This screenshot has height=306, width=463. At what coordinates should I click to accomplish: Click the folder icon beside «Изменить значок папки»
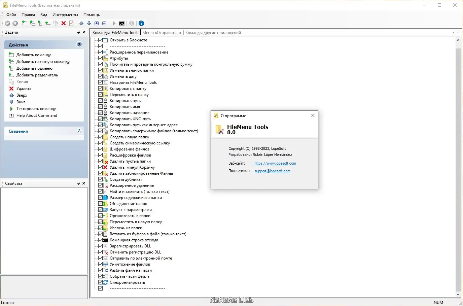pyautogui.click(x=105, y=70)
